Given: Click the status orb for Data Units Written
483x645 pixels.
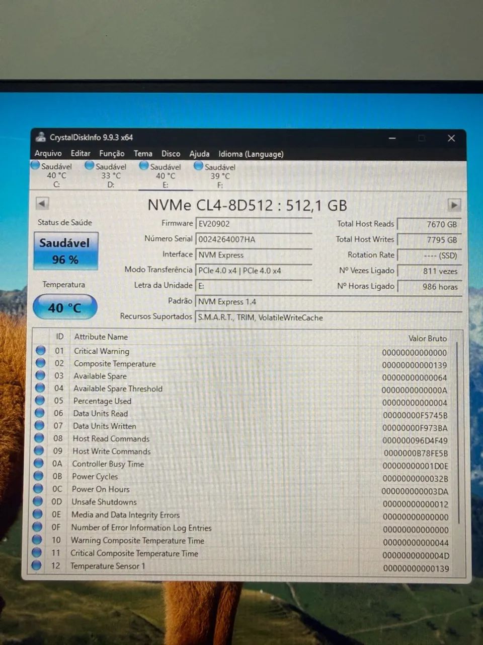Looking at the screenshot, I should point(39,425).
